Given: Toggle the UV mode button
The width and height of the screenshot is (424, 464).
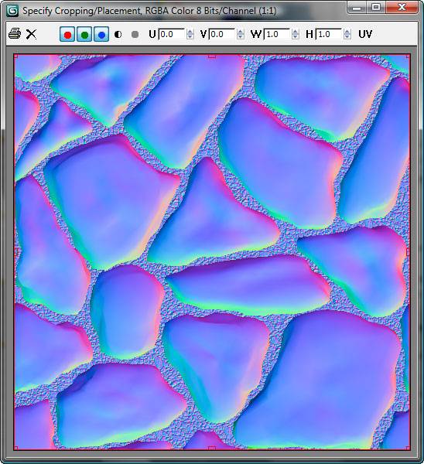Looking at the screenshot, I should coord(365,34).
